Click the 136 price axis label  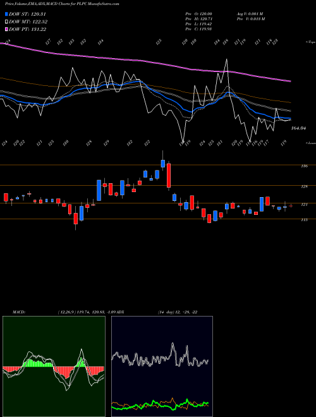[304, 166]
